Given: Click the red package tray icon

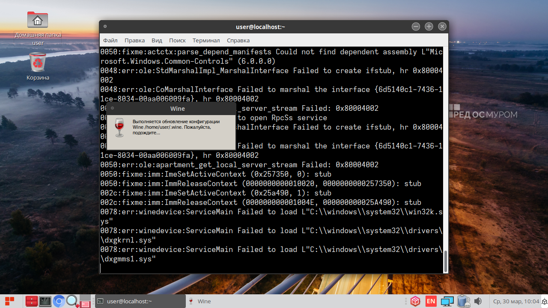Looking at the screenshot, I should coord(415,301).
